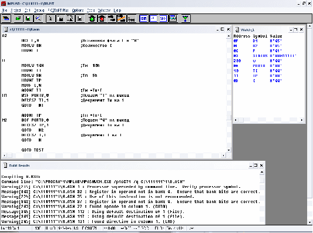Click source window vertical scrollbar down arrow
This screenshot has width=313, height=233.
228,150
